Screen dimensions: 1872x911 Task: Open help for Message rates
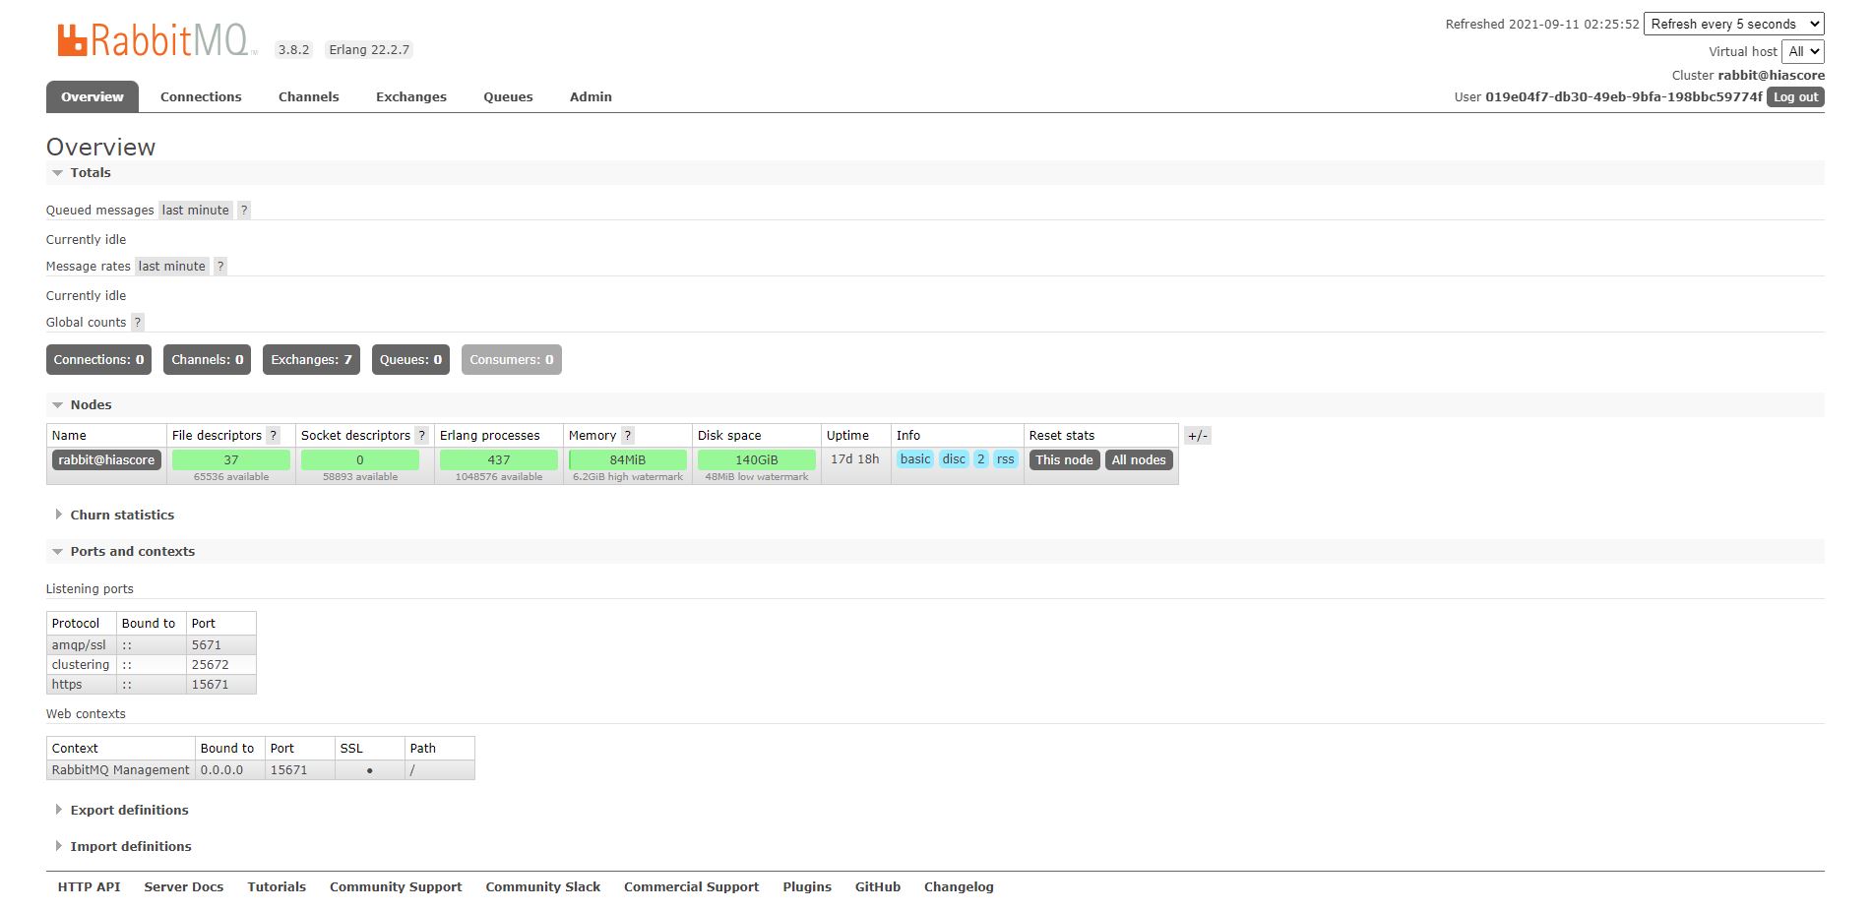pos(220,266)
